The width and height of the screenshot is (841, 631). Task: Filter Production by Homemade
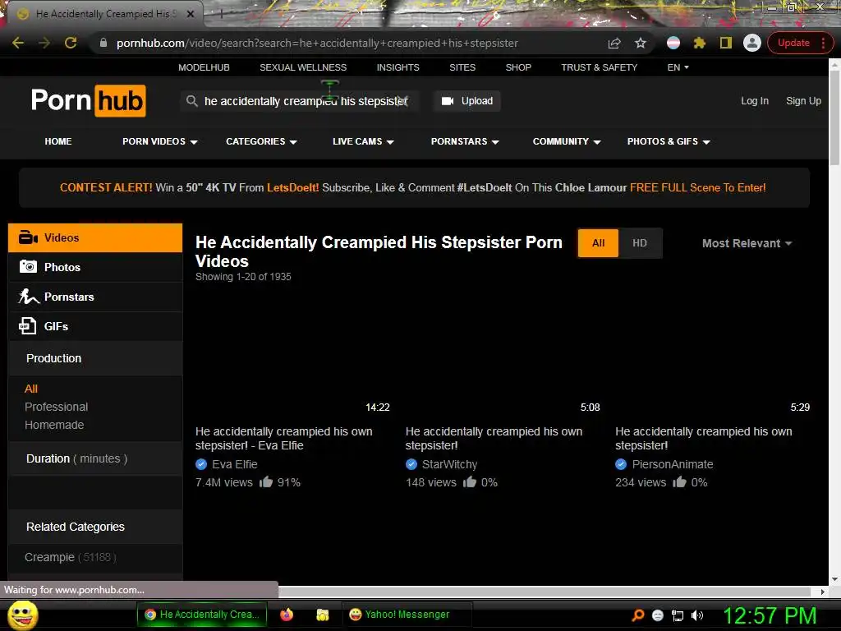[54, 425]
